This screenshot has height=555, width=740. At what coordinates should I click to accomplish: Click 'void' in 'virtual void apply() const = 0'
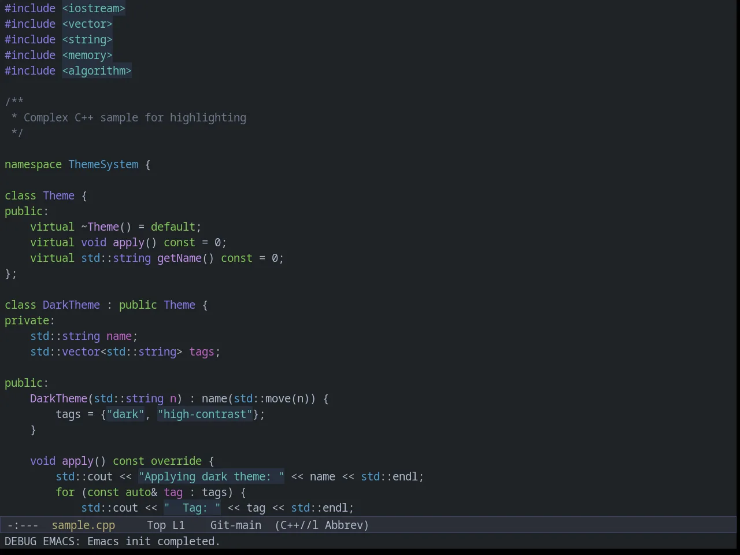tap(94, 242)
